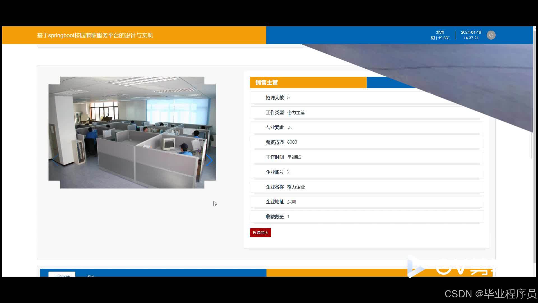538x303 pixels.
Task: Go to next carousel image with right arrow
Action: pyautogui.click(x=209, y=160)
